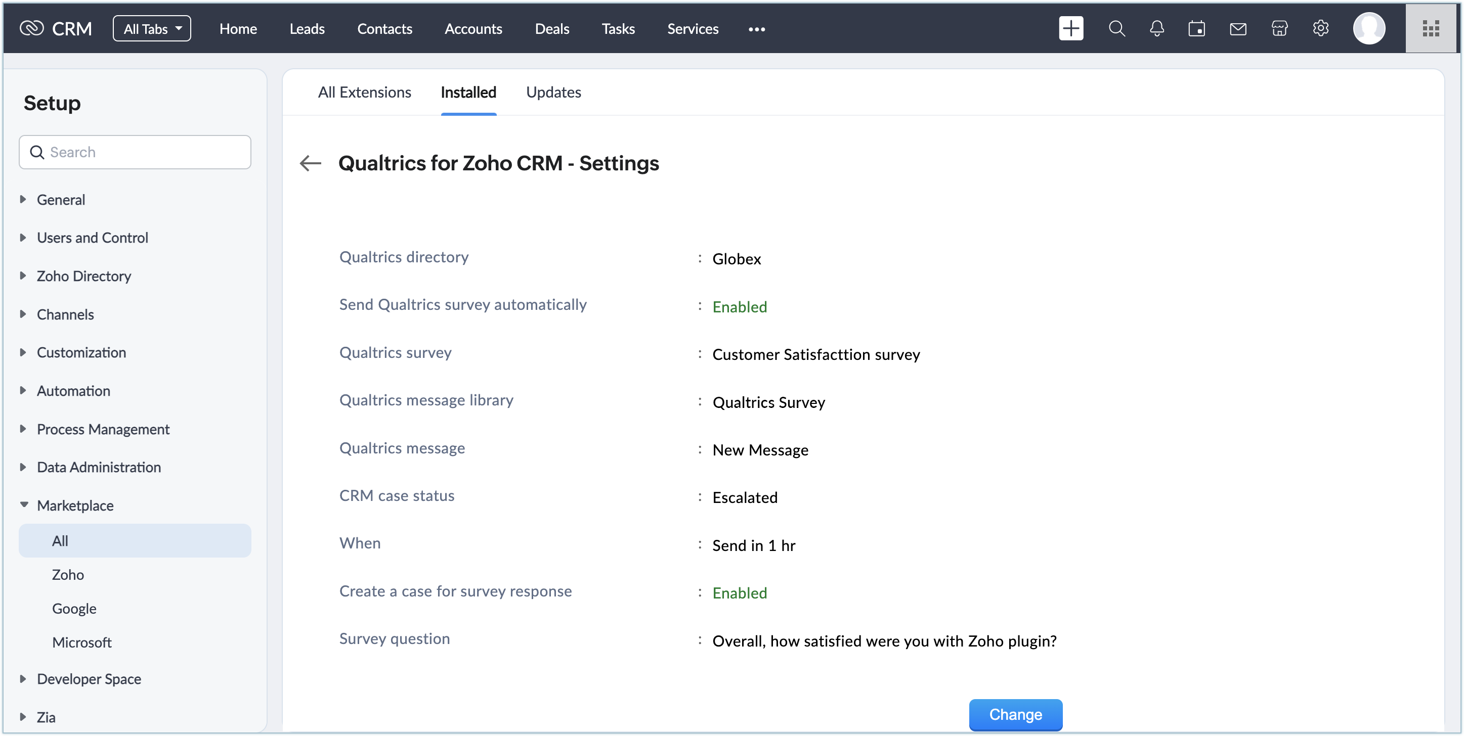Select Zoho under Marketplace in sidebar
This screenshot has width=1464, height=736.
(x=68, y=575)
